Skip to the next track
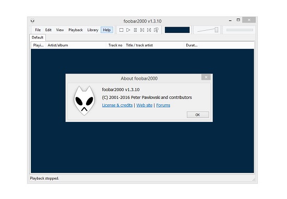Image resolution: width=287 pixels, height=199 pixels. pos(149,30)
